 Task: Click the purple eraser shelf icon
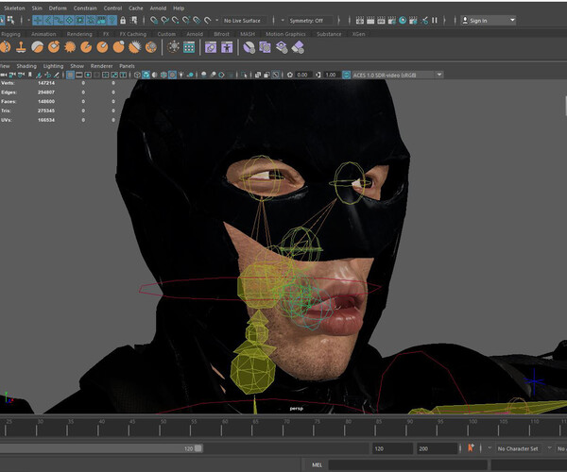click(298, 47)
